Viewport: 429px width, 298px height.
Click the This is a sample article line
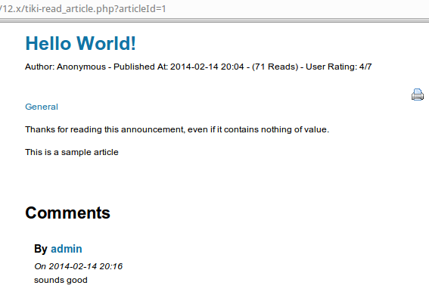pyautogui.click(x=72, y=152)
